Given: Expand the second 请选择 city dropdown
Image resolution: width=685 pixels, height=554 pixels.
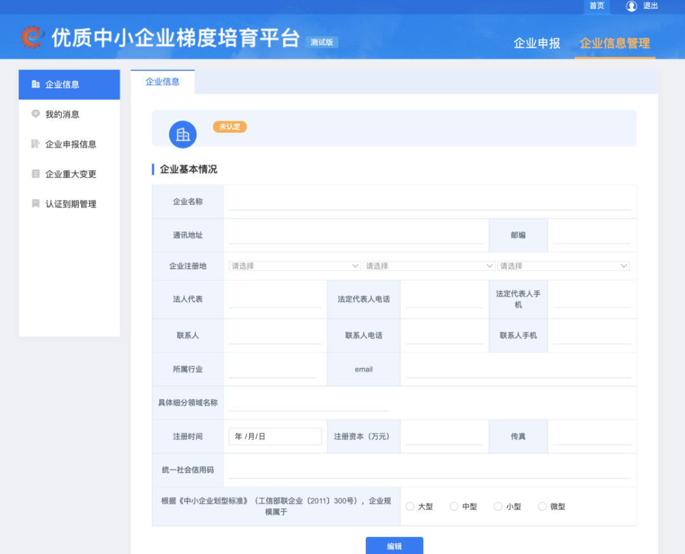Looking at the screenshot, I should (x=429, y=265).
